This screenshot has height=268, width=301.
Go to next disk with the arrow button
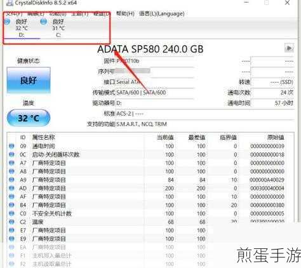289,48
